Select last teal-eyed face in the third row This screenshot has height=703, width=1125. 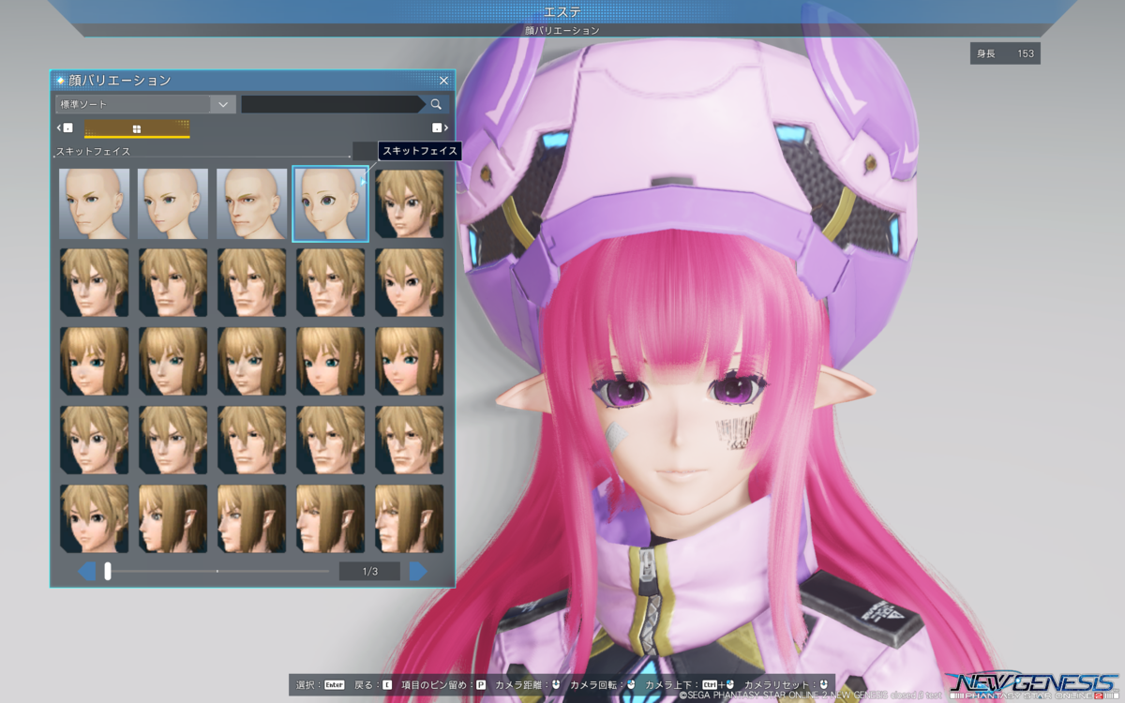click(x=410, y=361)
